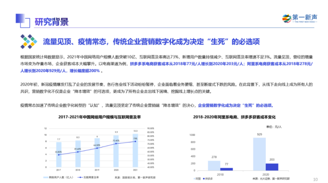The width and height of the screenshot is (328, 183).
Task: Click the 7.7 value above 2017 bar
Action: [59, 139]
